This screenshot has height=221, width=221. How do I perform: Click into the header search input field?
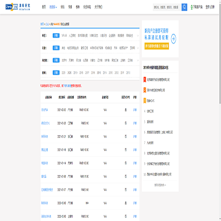coord(167,7)
